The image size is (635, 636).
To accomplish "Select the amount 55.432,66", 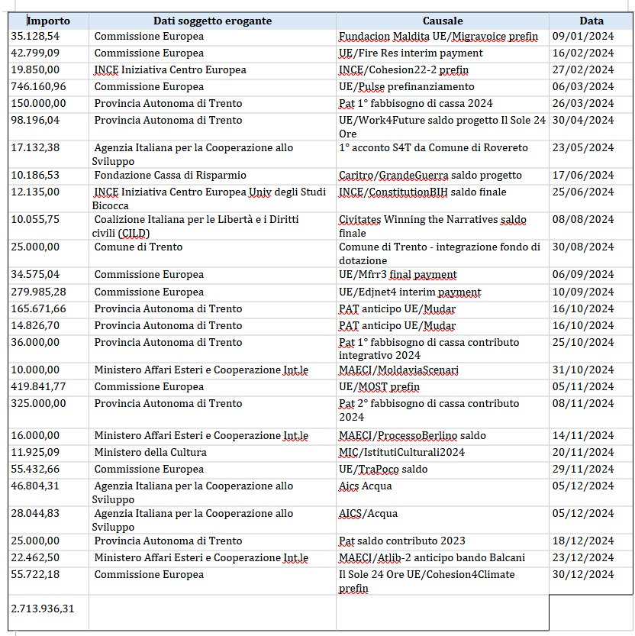I will [x=35, y=470].
